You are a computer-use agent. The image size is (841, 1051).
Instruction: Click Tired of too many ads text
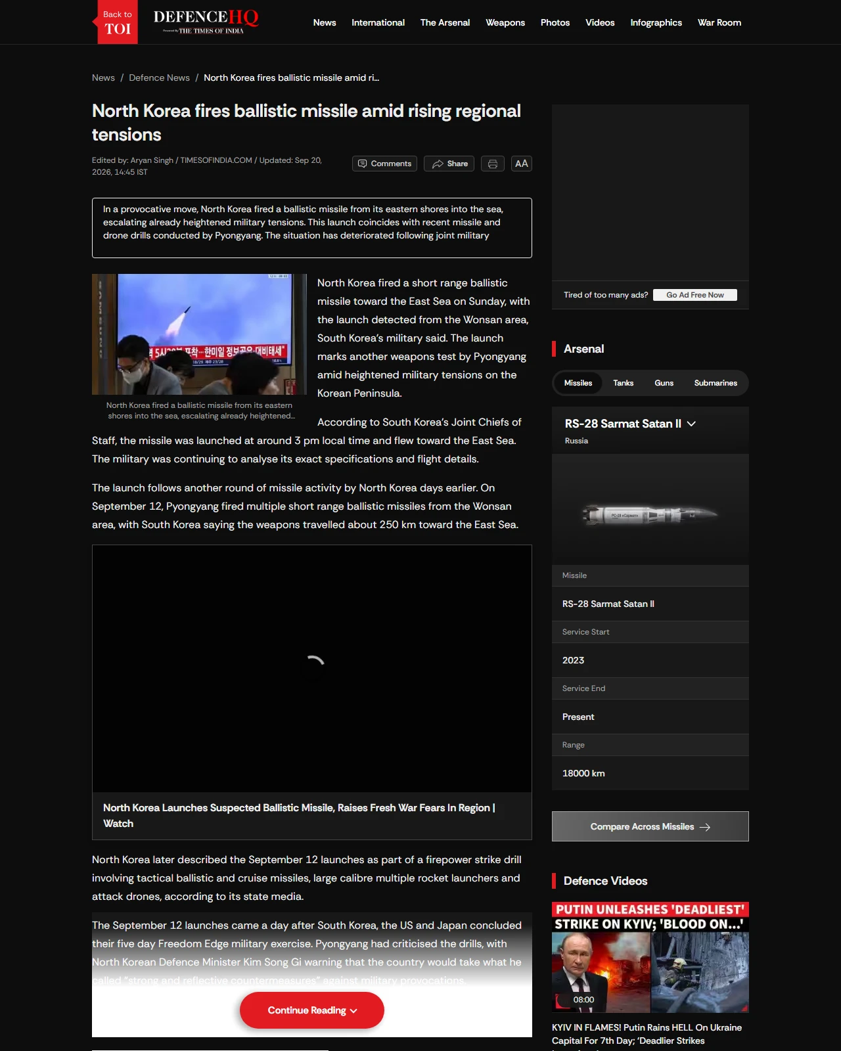606,295
